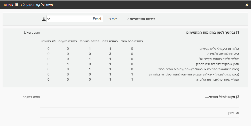Select the 'במידה מועטה' column header

[x=68, y=41]
